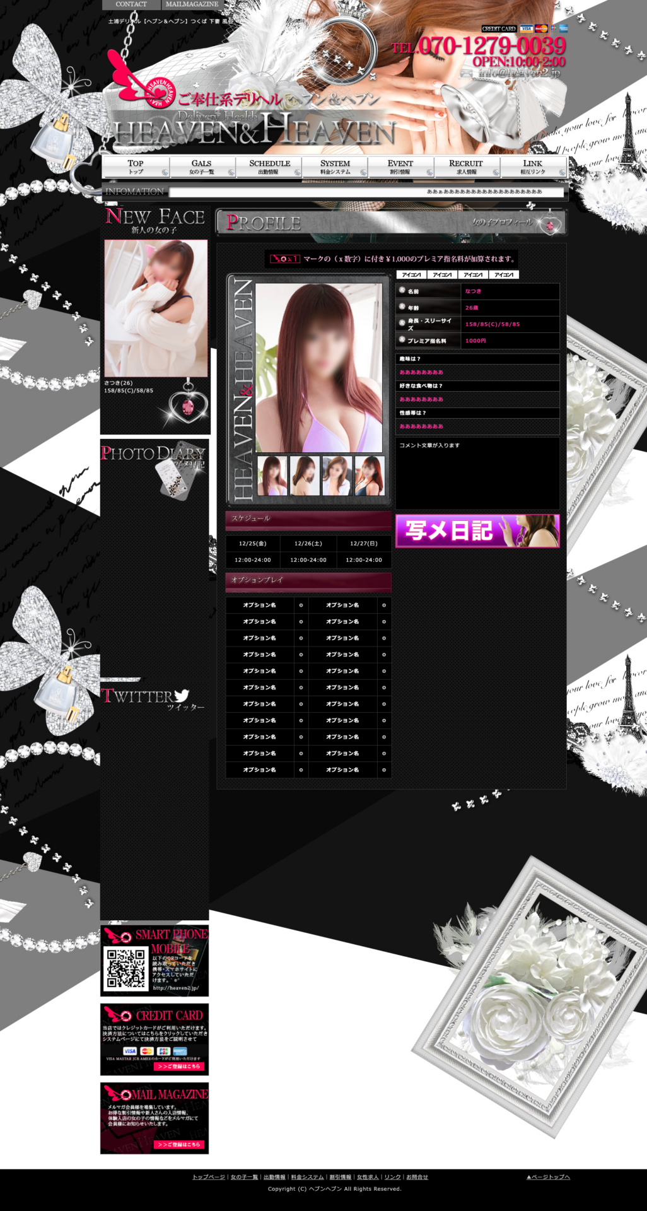Open the footer リンク link
Screen dimensions: 647x1211
click(393, 1177)
